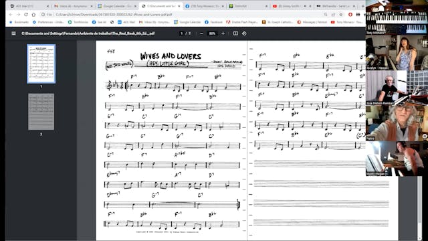The image size is (428, 241).
Task: Select Jose Nelson Ramirez's video tile
Action: [x=397, y=88]
